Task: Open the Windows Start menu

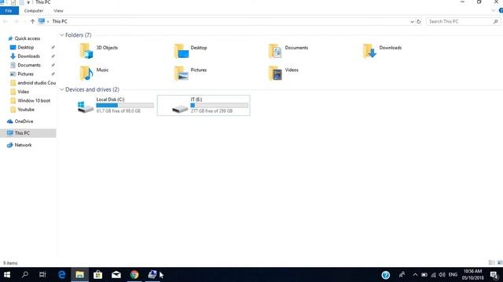Action: tap(7, 275)
